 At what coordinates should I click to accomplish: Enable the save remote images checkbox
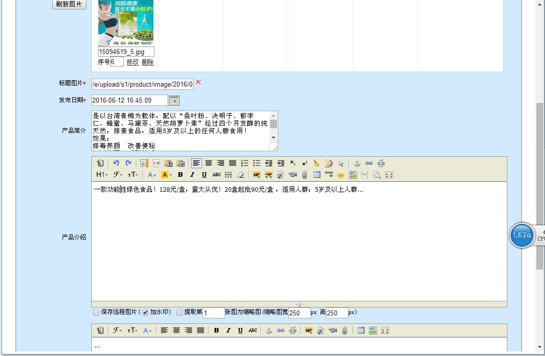96,312
